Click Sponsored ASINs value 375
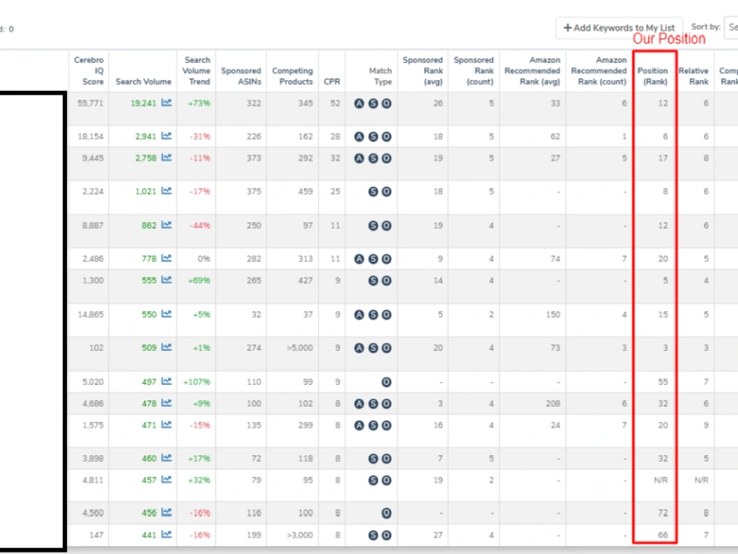 (x=254, y=191)
